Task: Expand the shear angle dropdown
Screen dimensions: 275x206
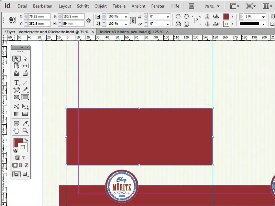Action: pyautogui.click(x=168, y=24)
